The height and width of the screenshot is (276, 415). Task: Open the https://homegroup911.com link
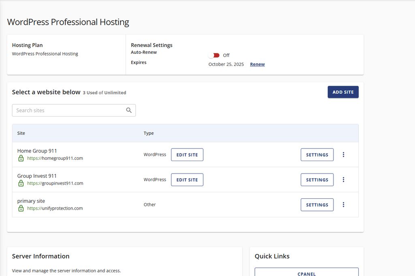(x=55, y=158)
